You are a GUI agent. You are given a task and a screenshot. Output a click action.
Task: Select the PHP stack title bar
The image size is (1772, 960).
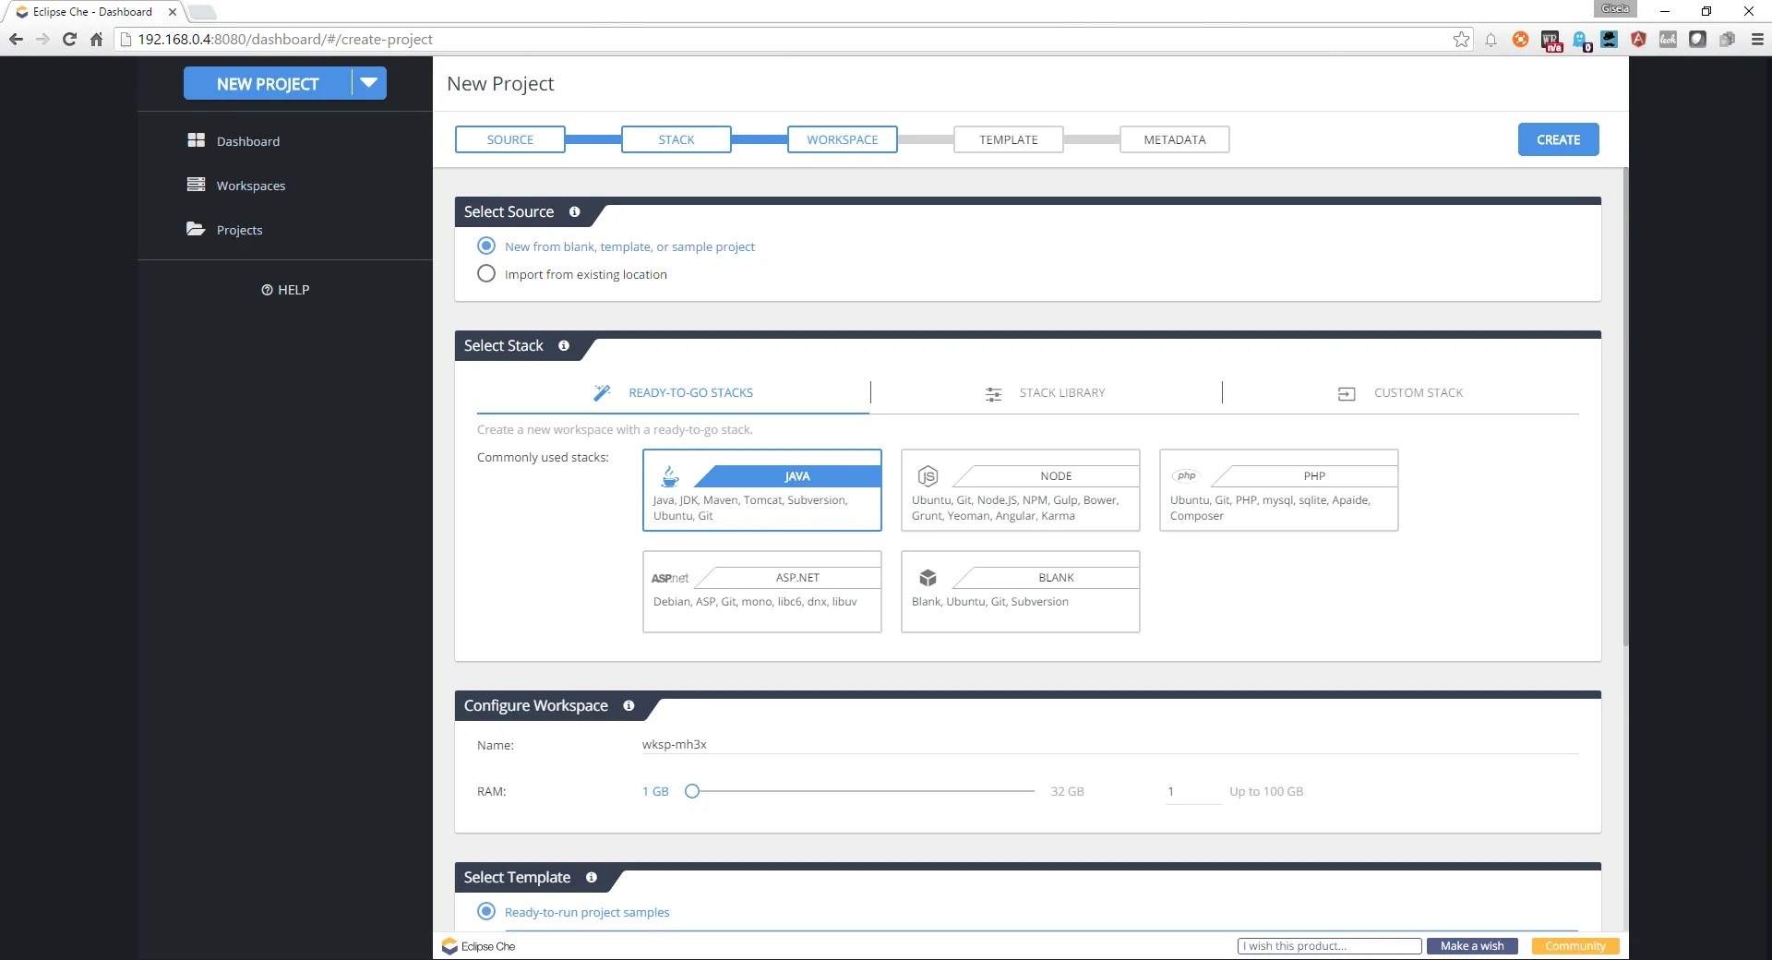tap(1314, 476)
